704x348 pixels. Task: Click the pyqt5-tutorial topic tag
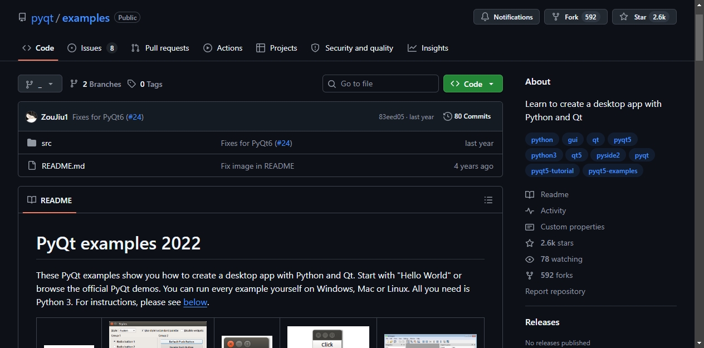tap(553, 171)
